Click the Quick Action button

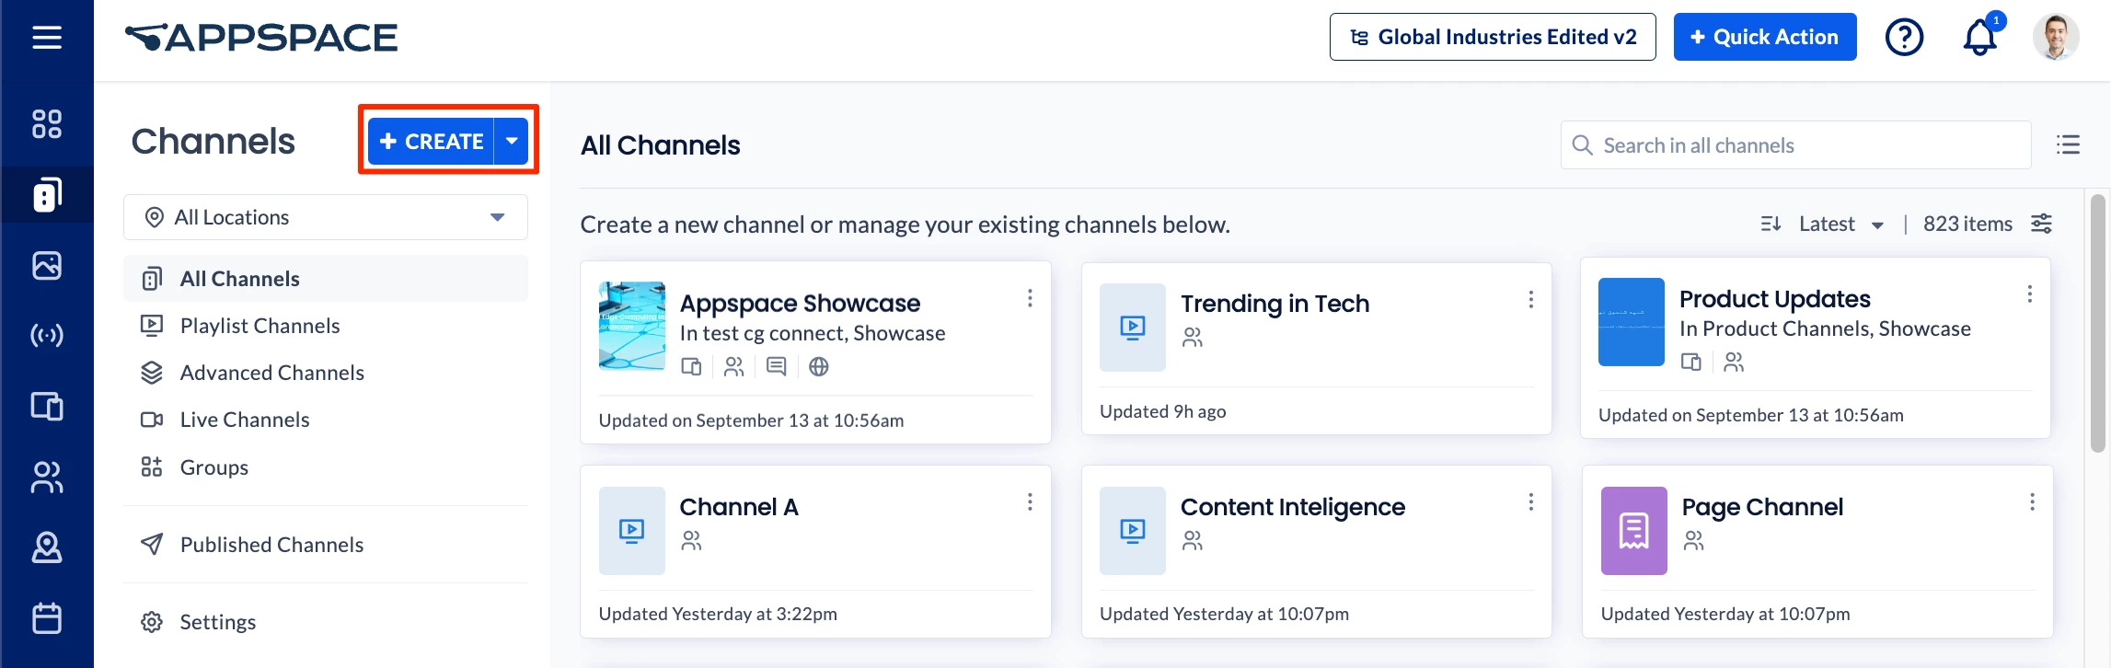click(x=1765, y=37)
